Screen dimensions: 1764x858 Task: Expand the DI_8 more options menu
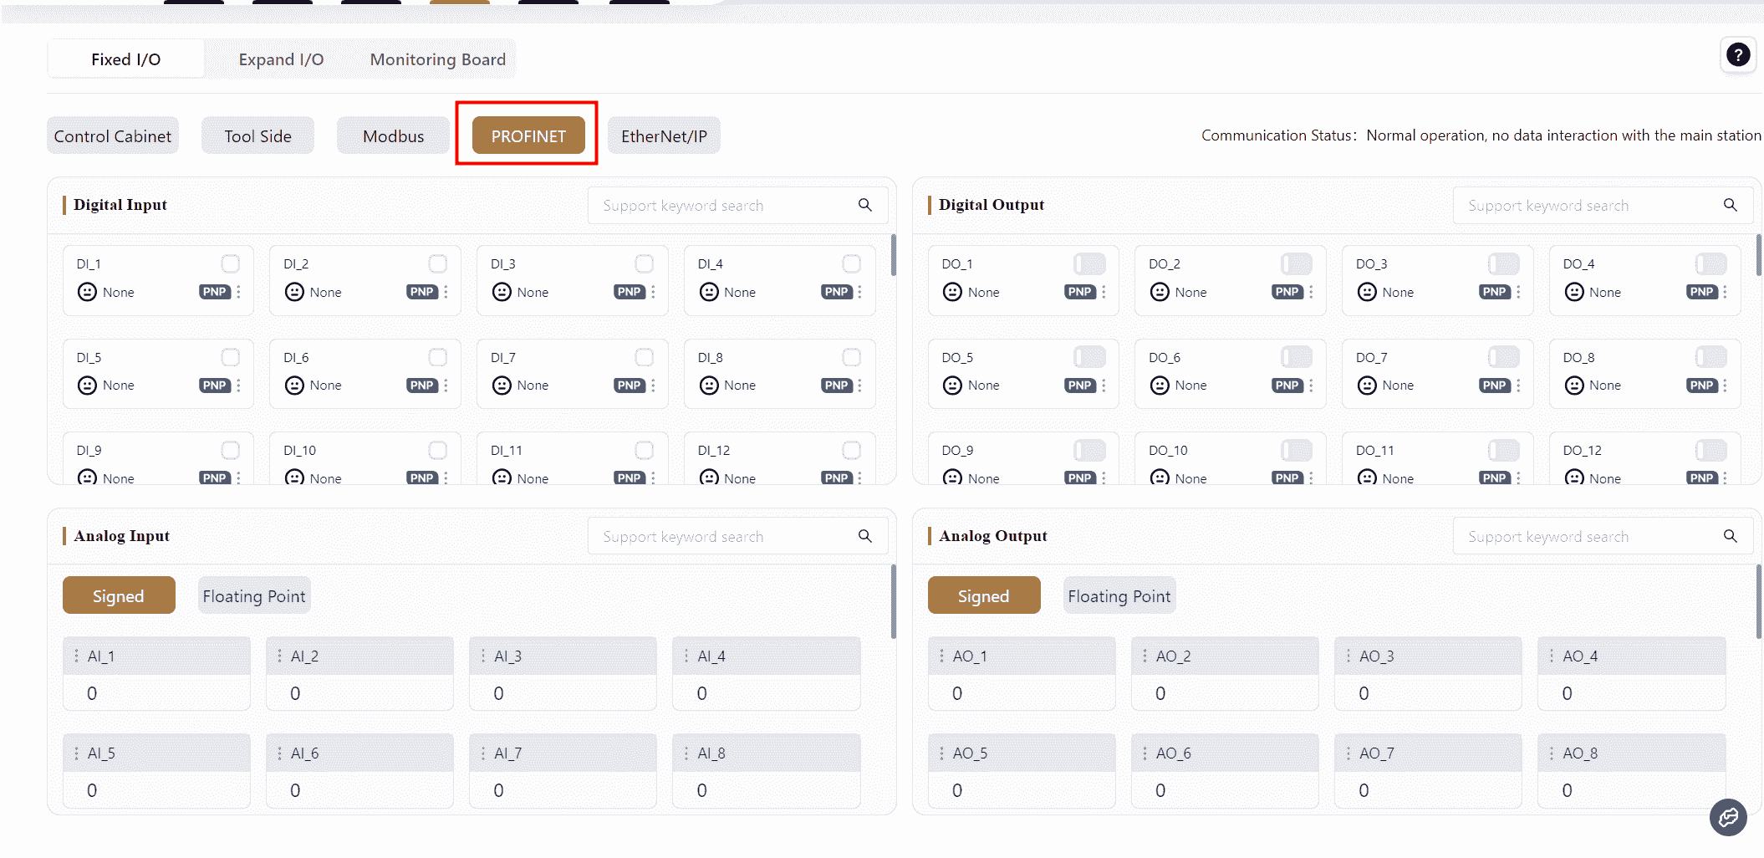point(860,386)
